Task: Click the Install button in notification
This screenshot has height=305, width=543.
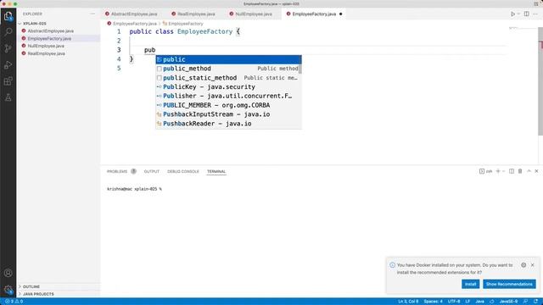Action: [x=470, y=284]
